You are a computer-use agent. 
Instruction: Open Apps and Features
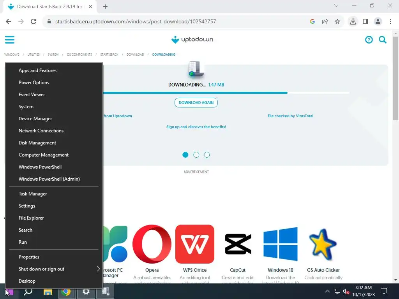coord(54,70)
